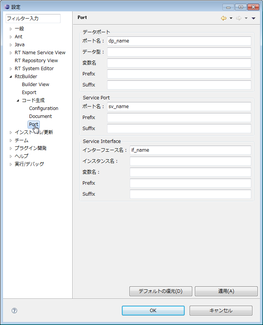Focus the フィルター入力 filter text field

(x=33, y=19)
